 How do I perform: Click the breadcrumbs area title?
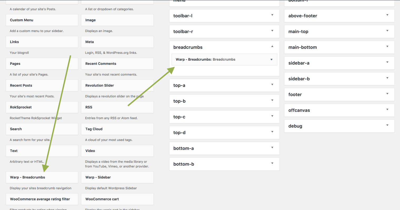[188, 47]
